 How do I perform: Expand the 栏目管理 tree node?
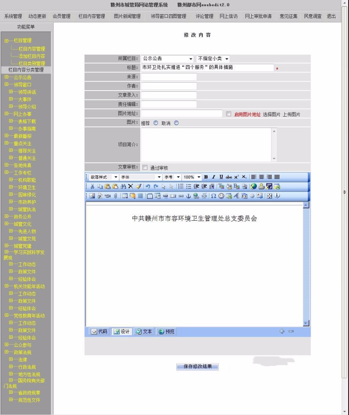6,41
